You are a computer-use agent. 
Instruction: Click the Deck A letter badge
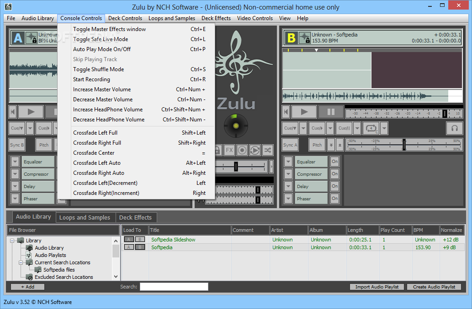click(18, 38)
